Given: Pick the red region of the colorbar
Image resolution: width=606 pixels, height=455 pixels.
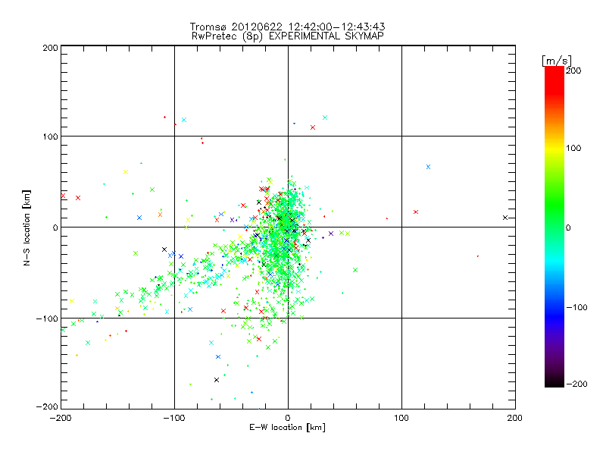Looking at the screenshot, I should click(554, 80).
